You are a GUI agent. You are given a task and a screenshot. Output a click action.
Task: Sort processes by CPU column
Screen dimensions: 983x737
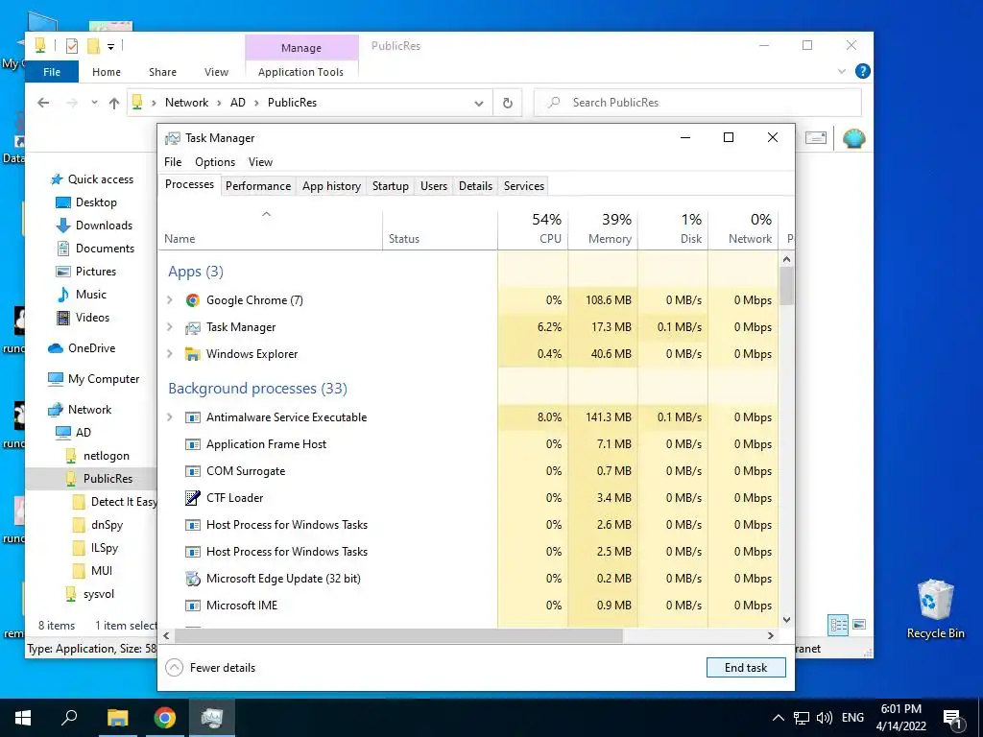point(533,228)
